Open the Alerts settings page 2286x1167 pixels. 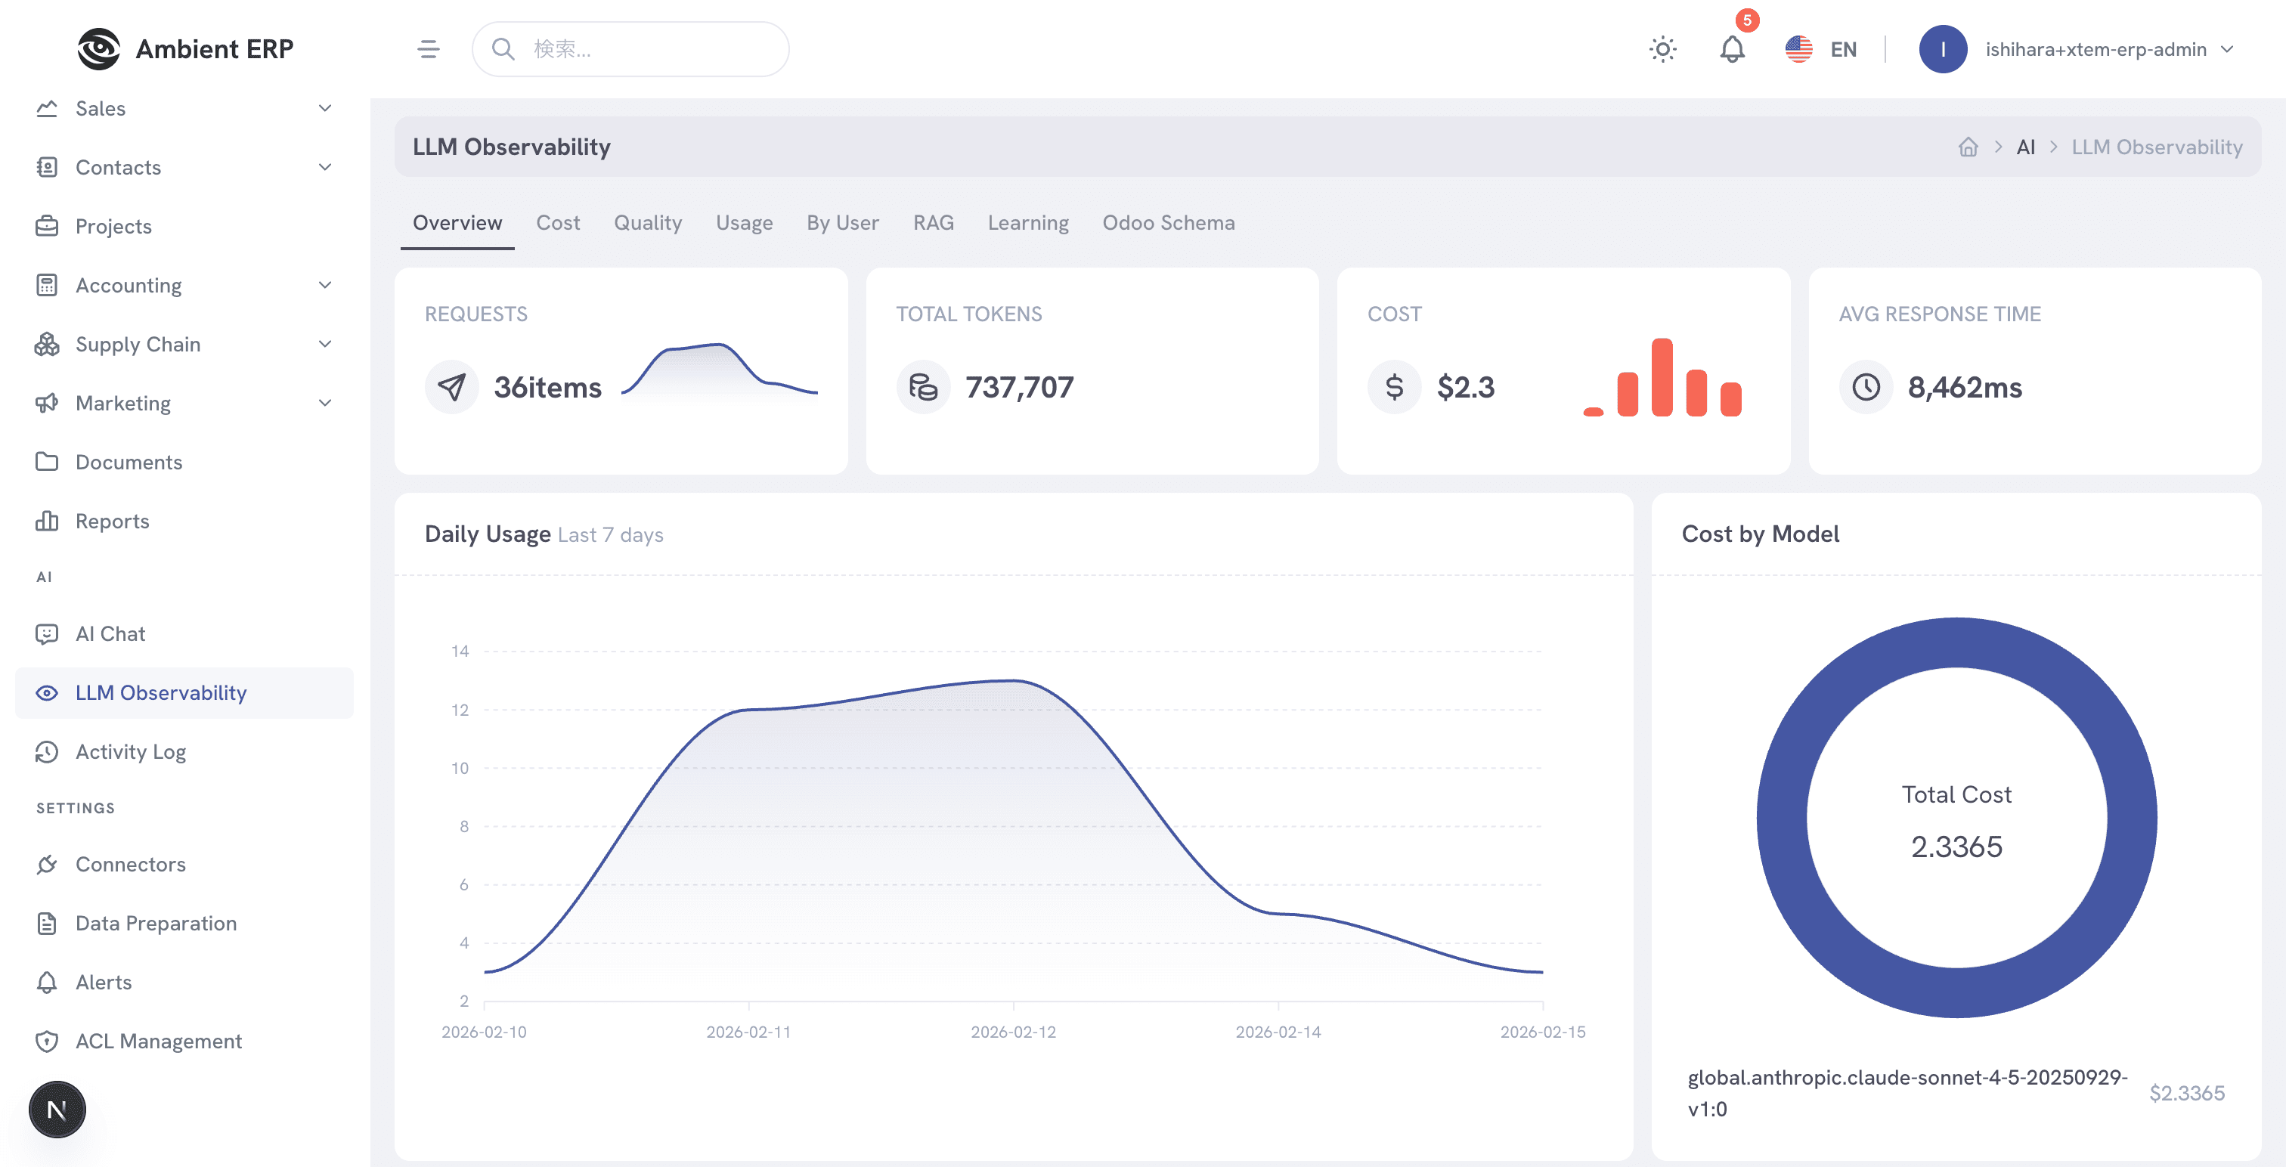click(x=103, y=983)
